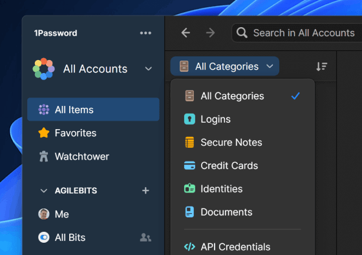Expand the All Accounts chevron

coord(149,68)
